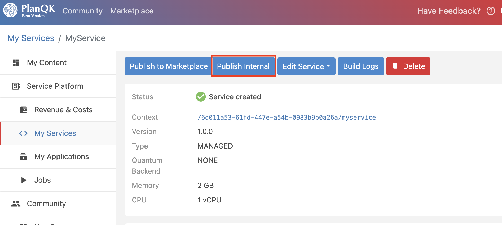502x225 pixels.
Task: Open Marketplace in the top navigation
Action: pos(132,11)
